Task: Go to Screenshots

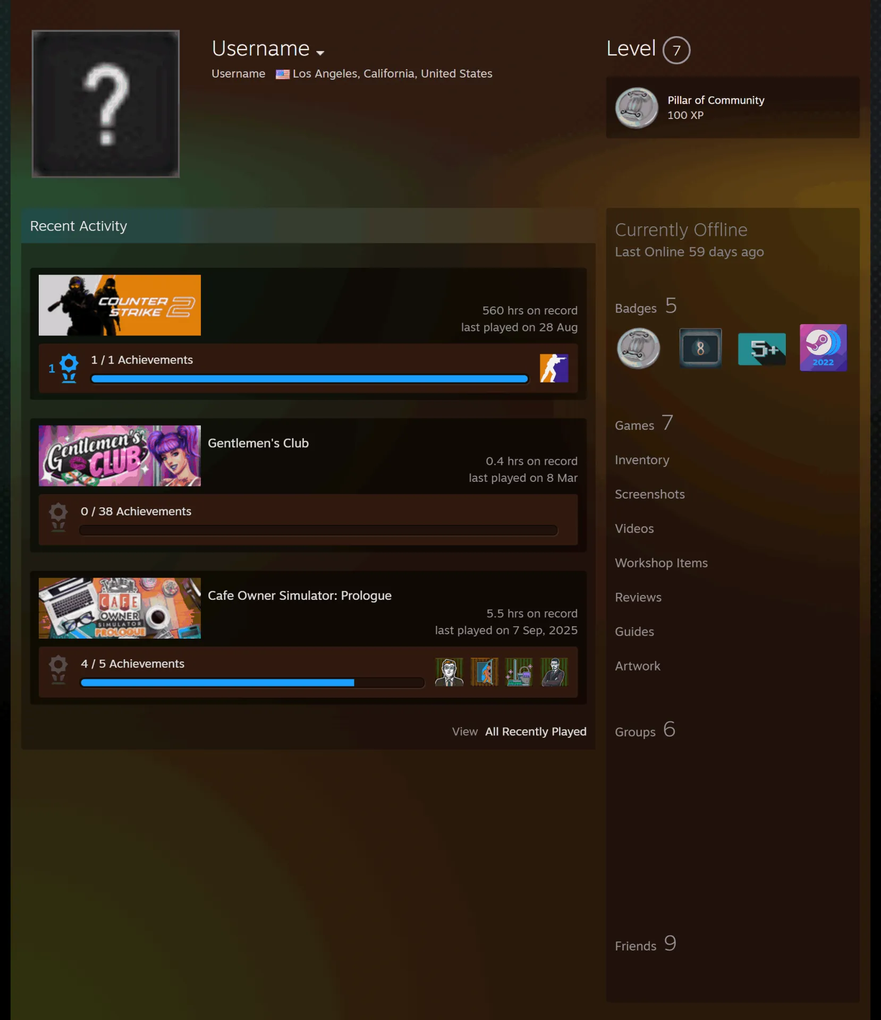Action: (650, 495)
